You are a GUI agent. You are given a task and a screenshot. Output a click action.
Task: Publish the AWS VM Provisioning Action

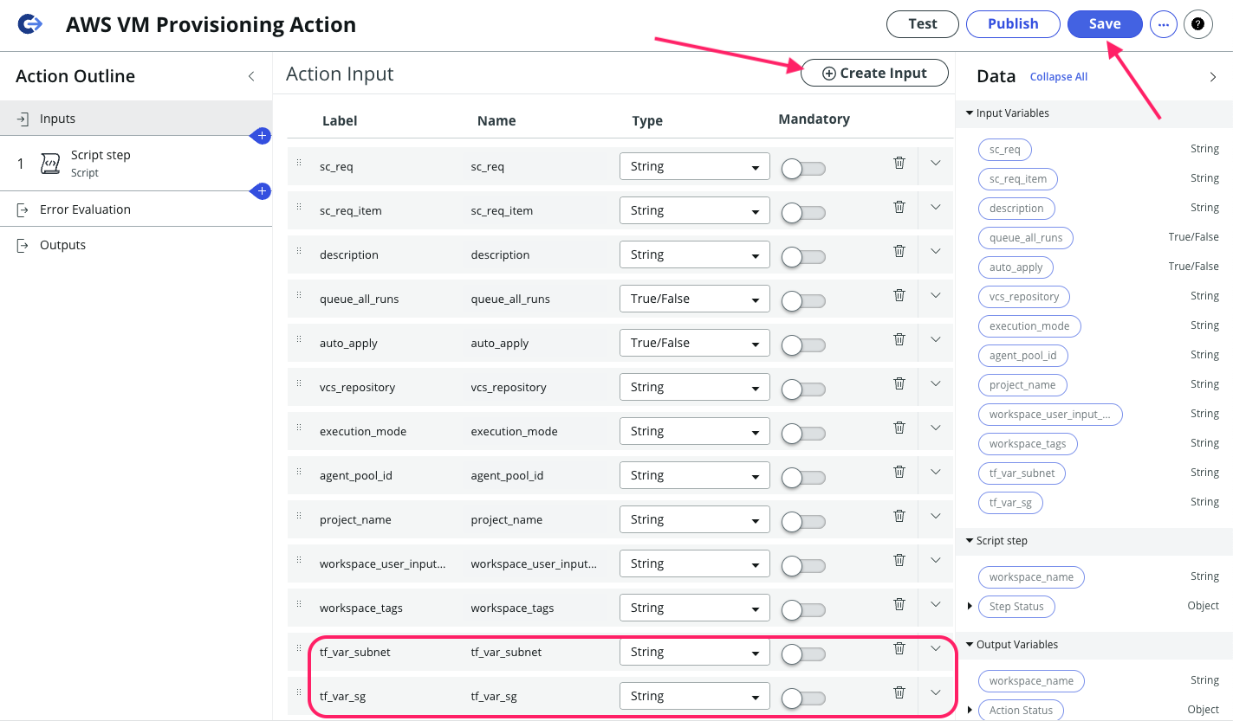(1013, 24)
